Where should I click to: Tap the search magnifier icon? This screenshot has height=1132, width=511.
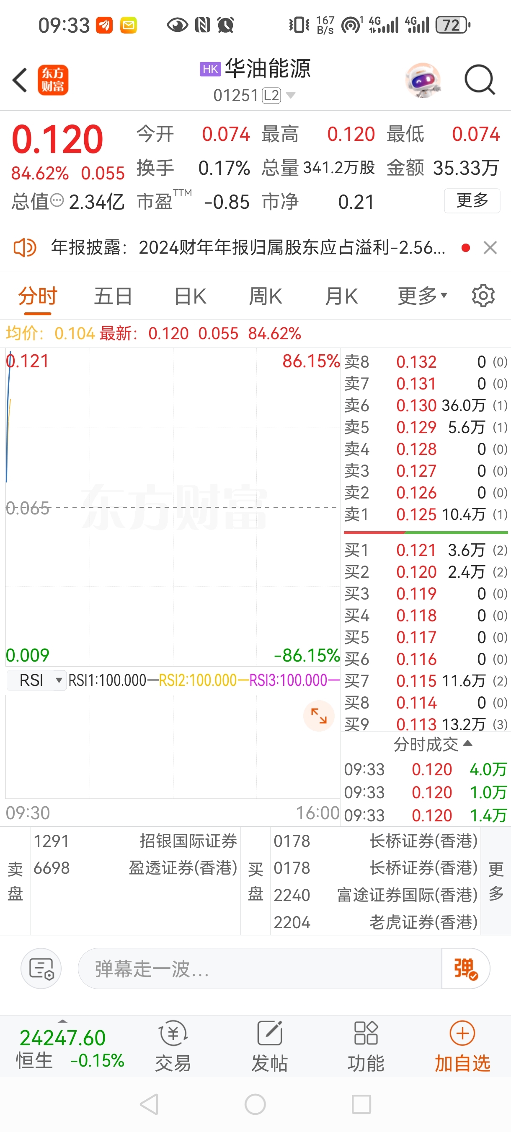480,80
